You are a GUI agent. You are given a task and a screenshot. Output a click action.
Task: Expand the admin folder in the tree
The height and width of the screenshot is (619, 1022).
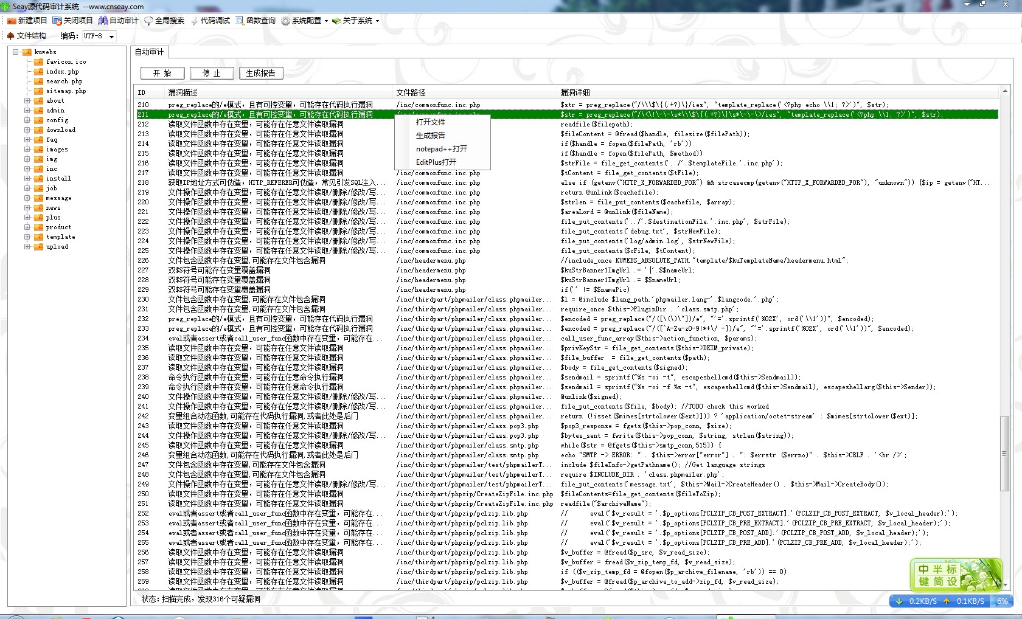point(27,111)
